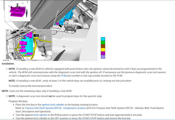Click 'To install, reverse the removal procedure.'

[31, 86]
